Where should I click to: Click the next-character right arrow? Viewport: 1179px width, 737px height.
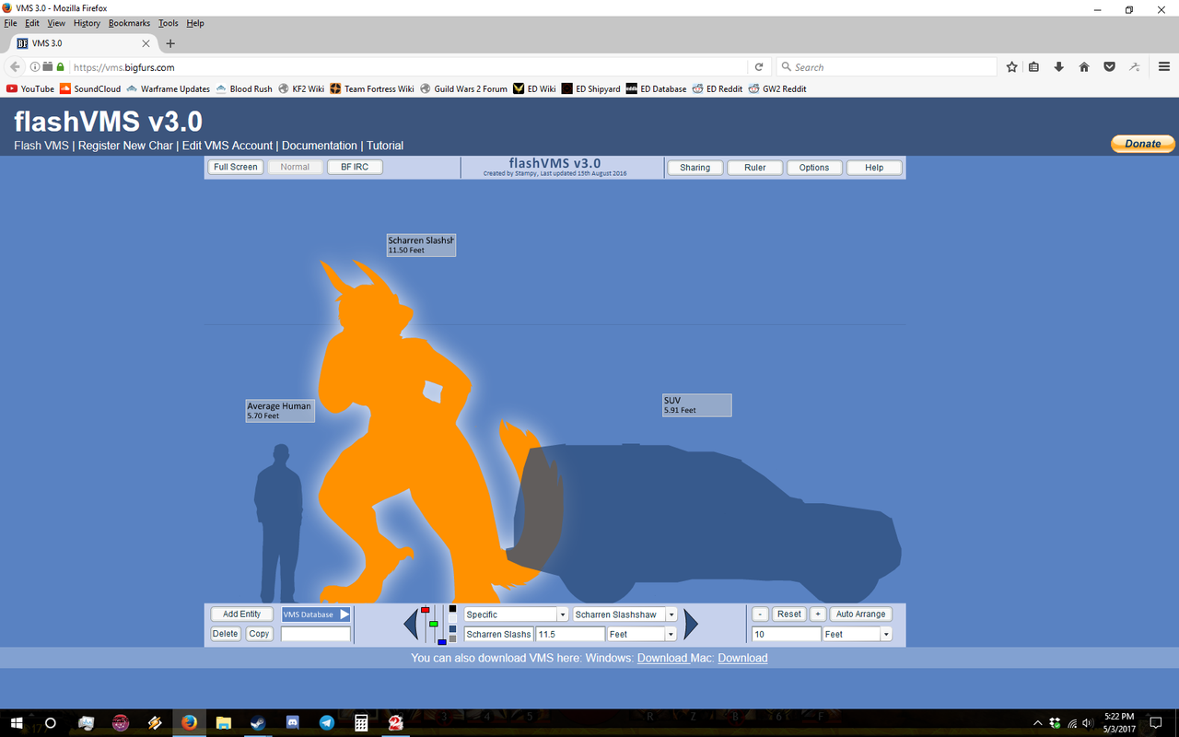point(691,624)
